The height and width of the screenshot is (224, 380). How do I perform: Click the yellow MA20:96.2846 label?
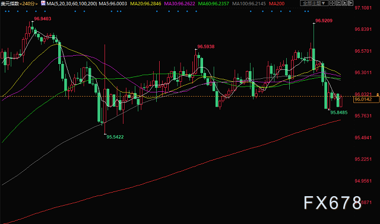click(145, 4)
